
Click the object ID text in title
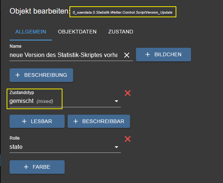pos(122,12)
